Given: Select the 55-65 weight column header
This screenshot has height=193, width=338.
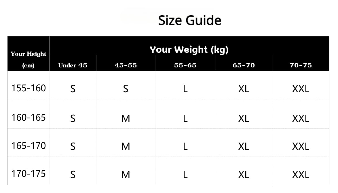Looking at the screenshot, I should (x=185, y=65).
